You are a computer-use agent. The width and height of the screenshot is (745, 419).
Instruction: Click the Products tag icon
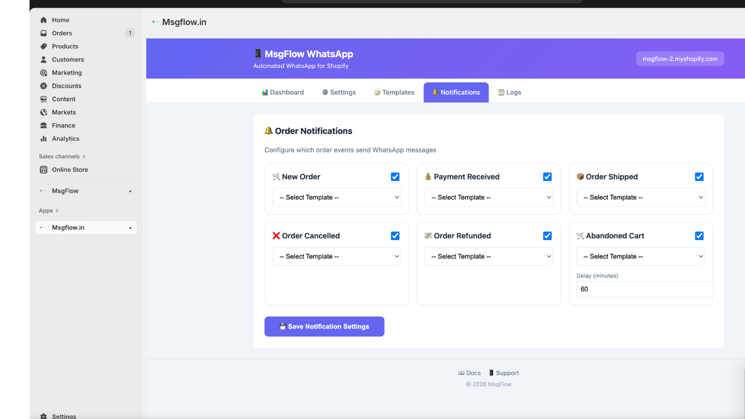[43, 47]
